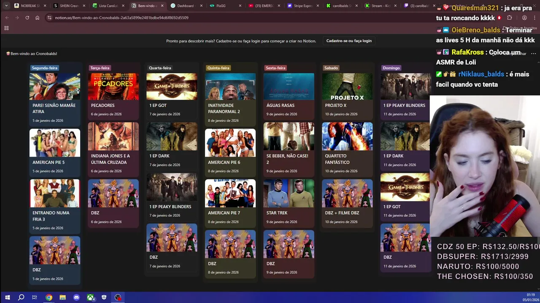Open the PROJETO X card

tap(347, 96)
